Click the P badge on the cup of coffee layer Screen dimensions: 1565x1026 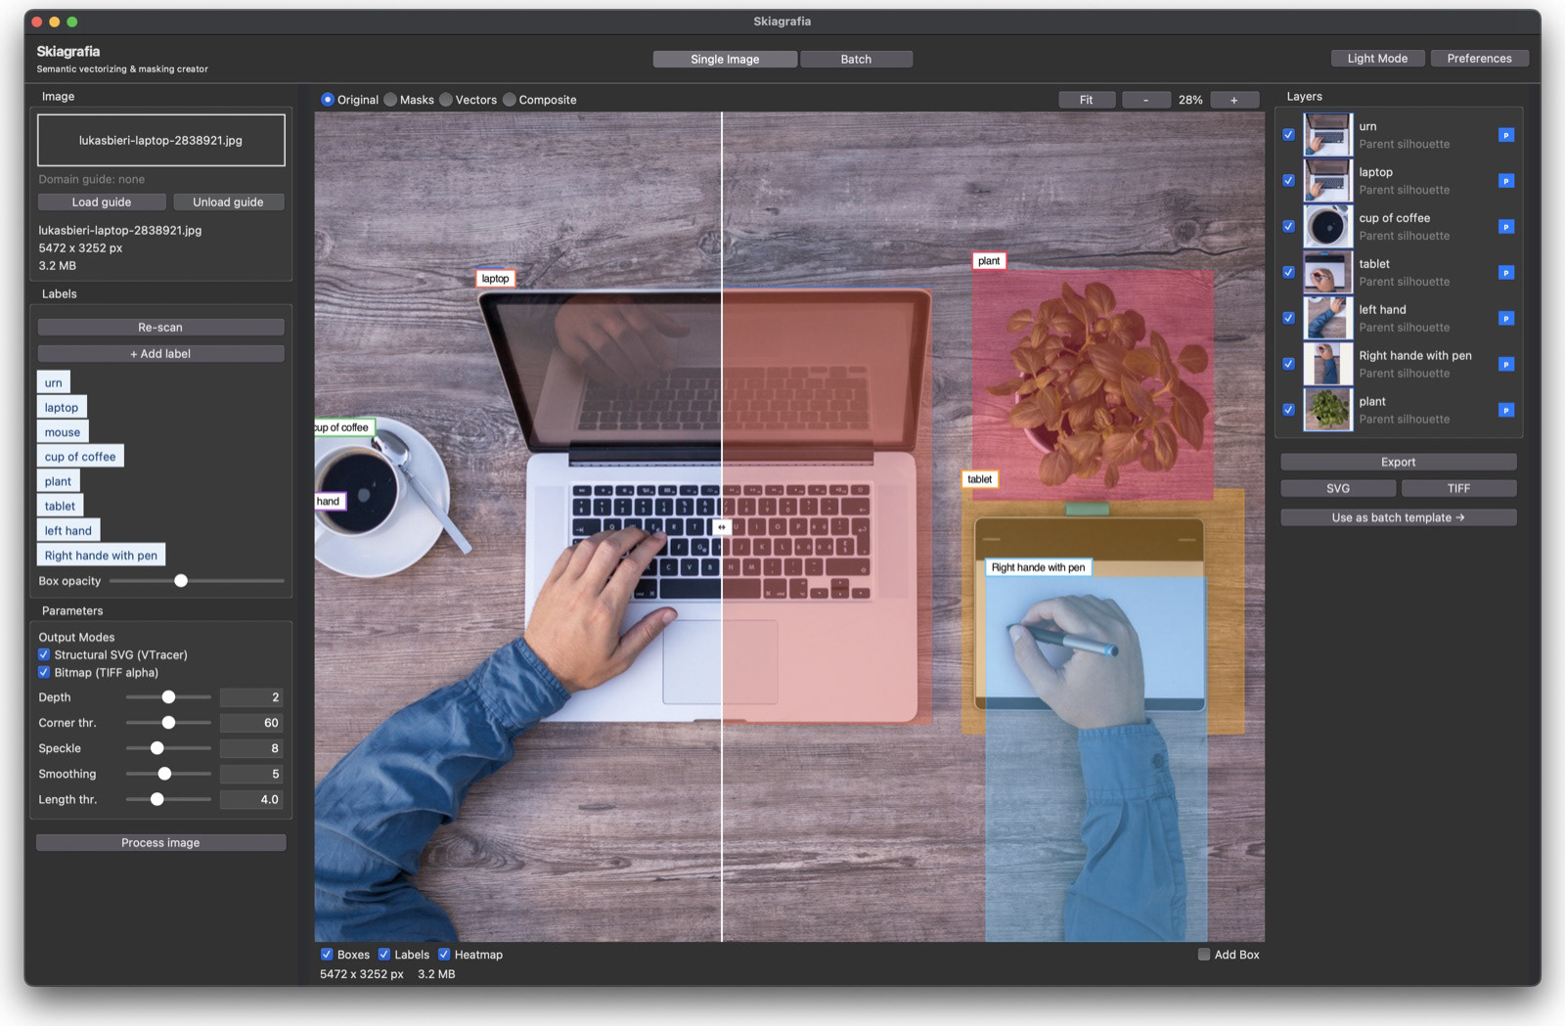(1504, 226)
